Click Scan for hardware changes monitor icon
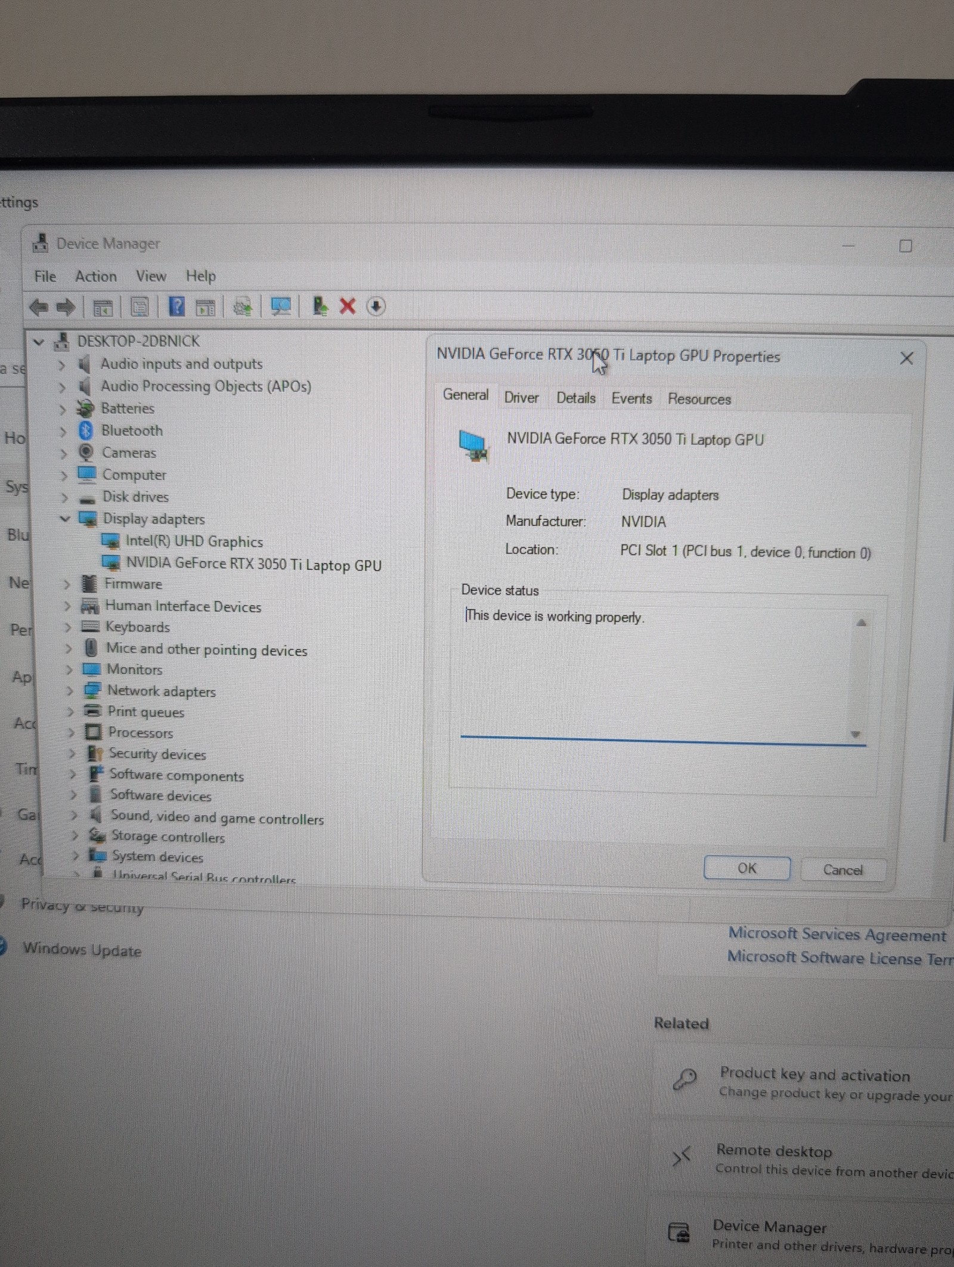954x1267 pixels. pos(281,306)
